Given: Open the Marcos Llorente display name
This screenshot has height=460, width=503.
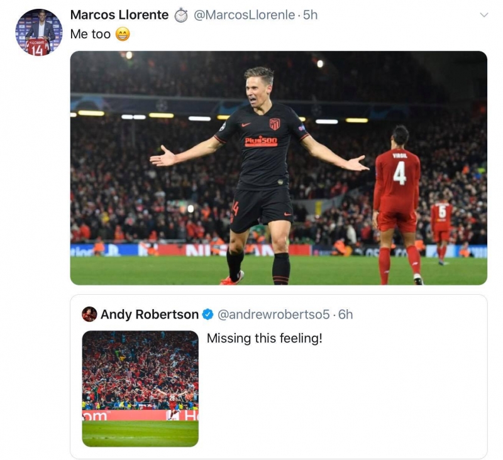Looking at the screenshot, I should (119, 15).
